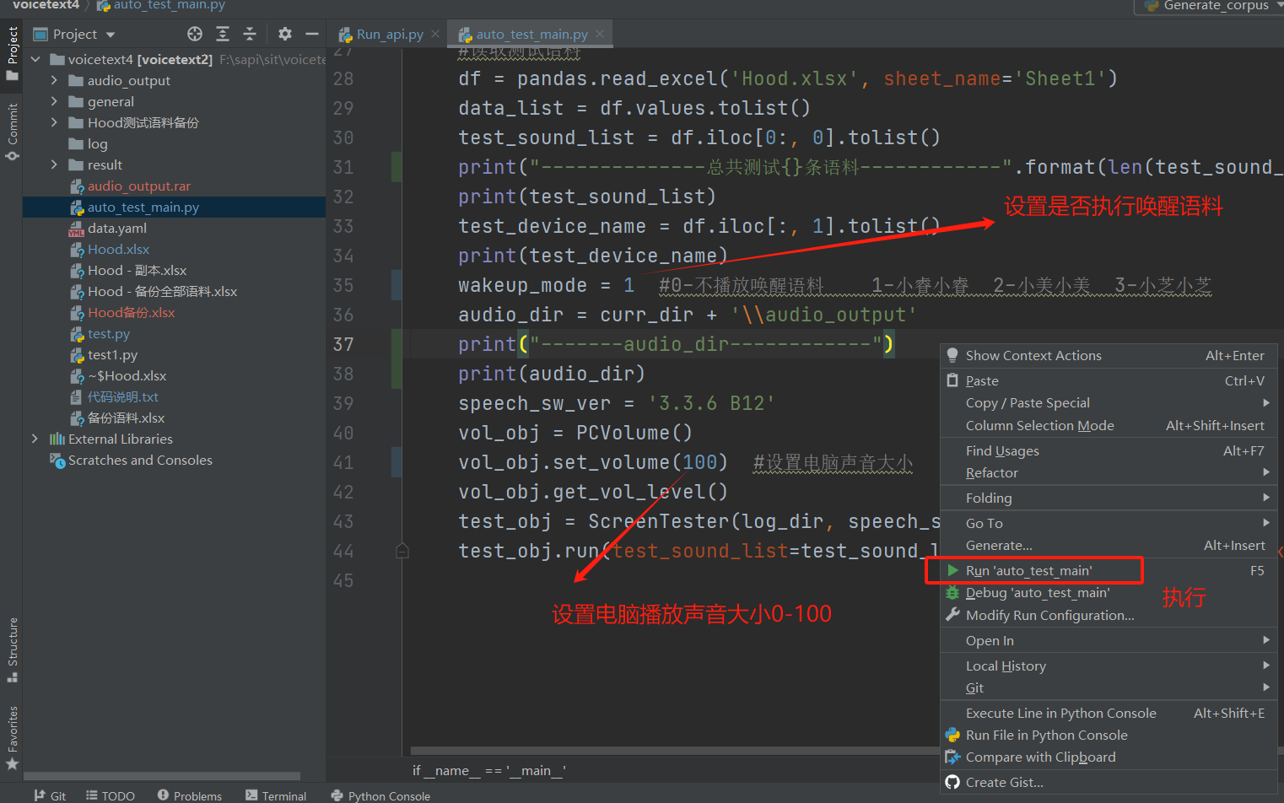The width and height of the screenshot is (1284, 803).
Task: Collapse the voicetext4 project root
Action: (x=35, y=59)
